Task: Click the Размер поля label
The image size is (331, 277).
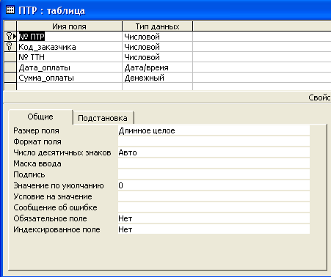Action: coord(36,130)
